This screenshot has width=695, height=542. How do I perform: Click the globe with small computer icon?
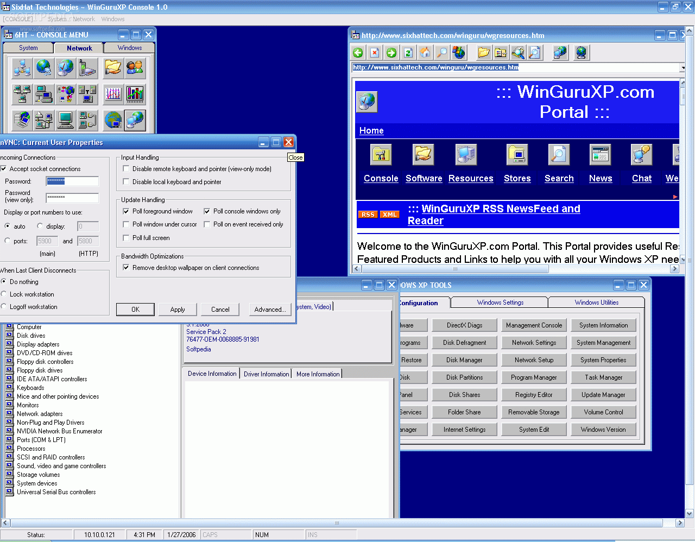tap(113, 120)
